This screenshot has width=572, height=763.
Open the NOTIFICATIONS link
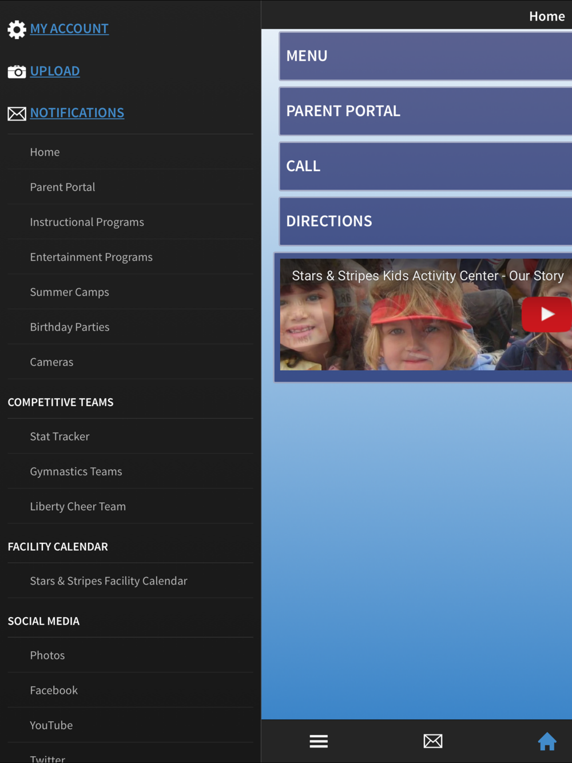click(77, 113)
